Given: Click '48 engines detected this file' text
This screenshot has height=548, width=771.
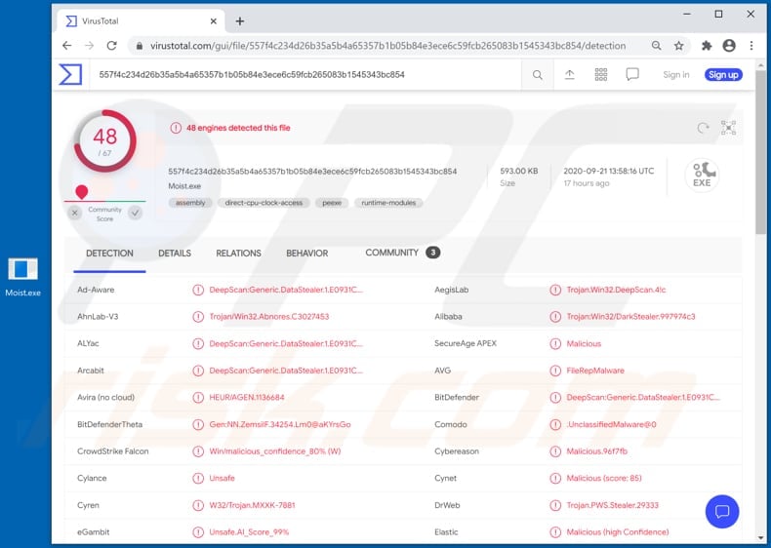Looking at the screenshot, I should pos(238,128).
